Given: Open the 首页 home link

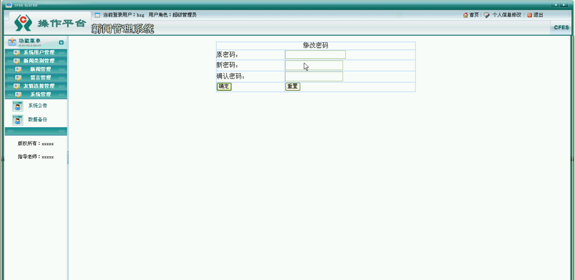Looking at the screenshot, I should [474, 15].
